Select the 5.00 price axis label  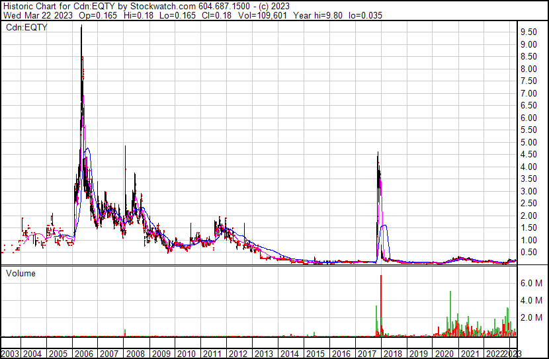pyautogui.click(x=528, y=142)
